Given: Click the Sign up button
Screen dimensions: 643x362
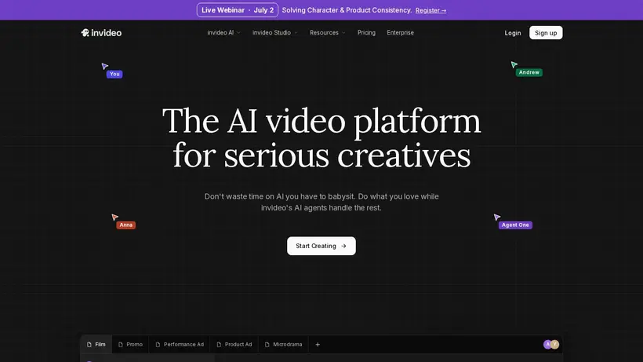Looking at the screenshot, I should (x=546, y=33).
